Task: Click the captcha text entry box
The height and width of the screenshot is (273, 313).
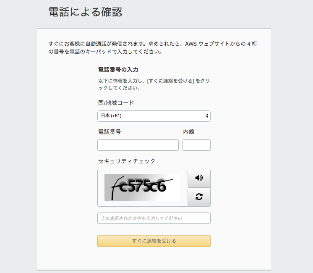Action: click(154, 218)
